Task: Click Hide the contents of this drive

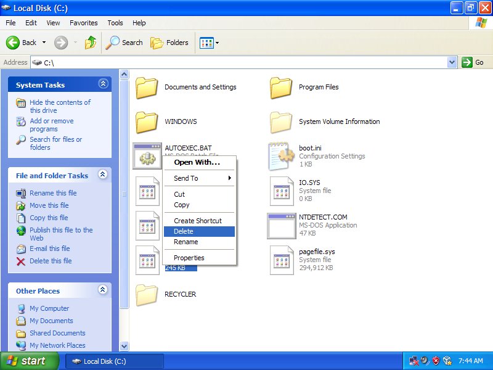Action: tap(60, 106)
